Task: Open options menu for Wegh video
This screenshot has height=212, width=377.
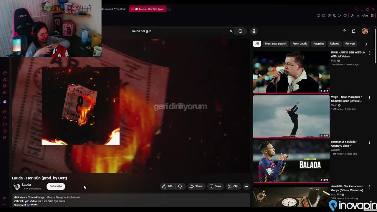Action: pyautogui.click(x=369, y=97)
